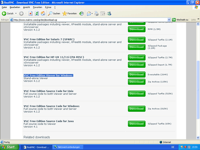The width and height of the screenshot is (200, 150).
Task: Switch to RealVNC - Download taskbar button
Action: (37, 147)
